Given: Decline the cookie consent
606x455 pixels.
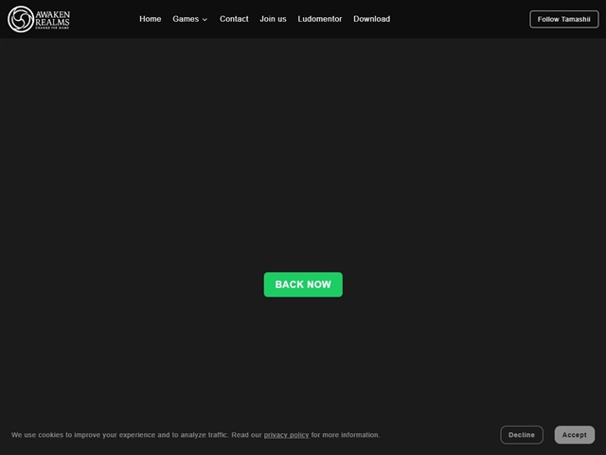Looking at the screenshot, I should (x=522, y=435).
